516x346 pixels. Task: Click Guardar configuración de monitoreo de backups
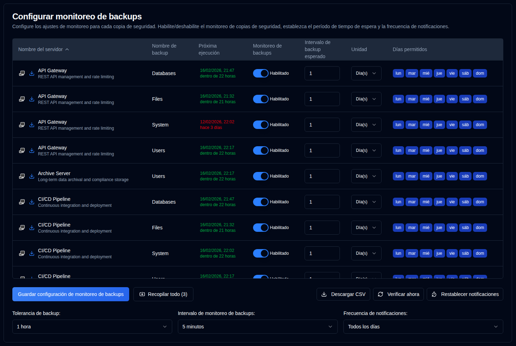71,294
